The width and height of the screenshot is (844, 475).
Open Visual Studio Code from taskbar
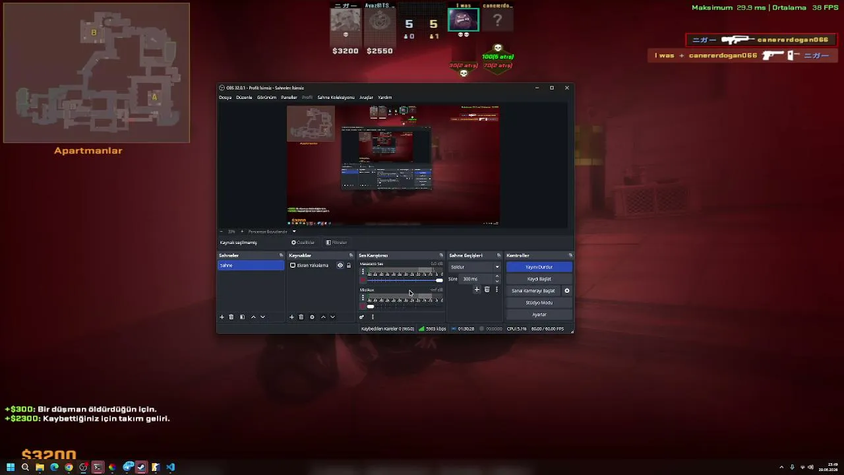tap(170, 468)
